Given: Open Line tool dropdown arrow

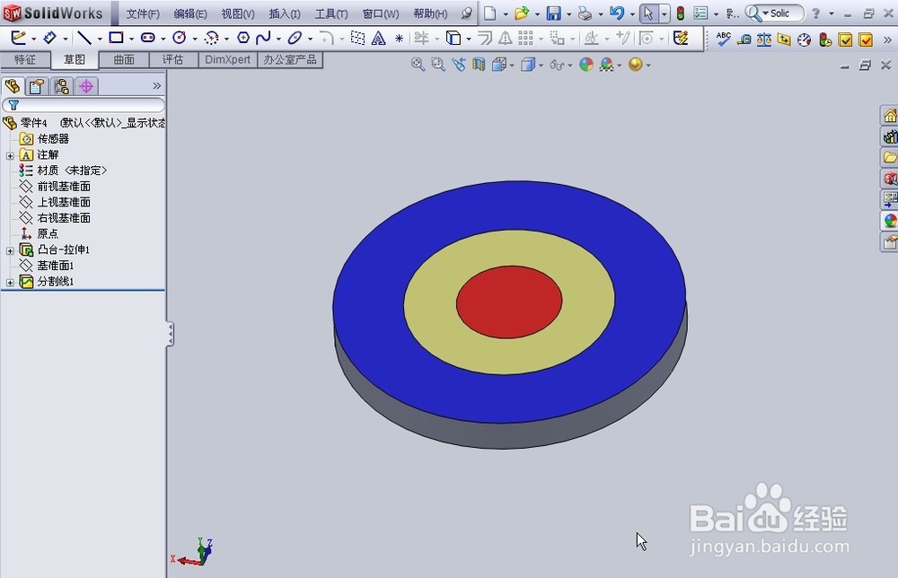Looking at the screenshot, I should (x=100, y=39).
